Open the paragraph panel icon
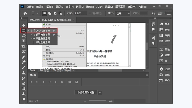The image size is (192, 108). [x=153, y=43]
